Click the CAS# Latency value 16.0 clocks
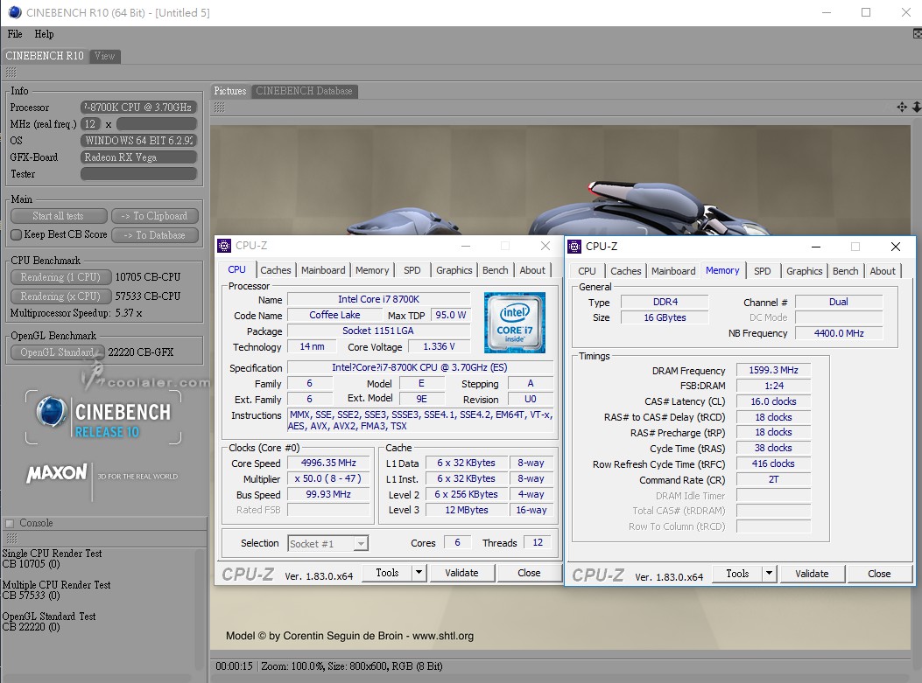The width and height of the screenshot is (922, 683). 773,401
